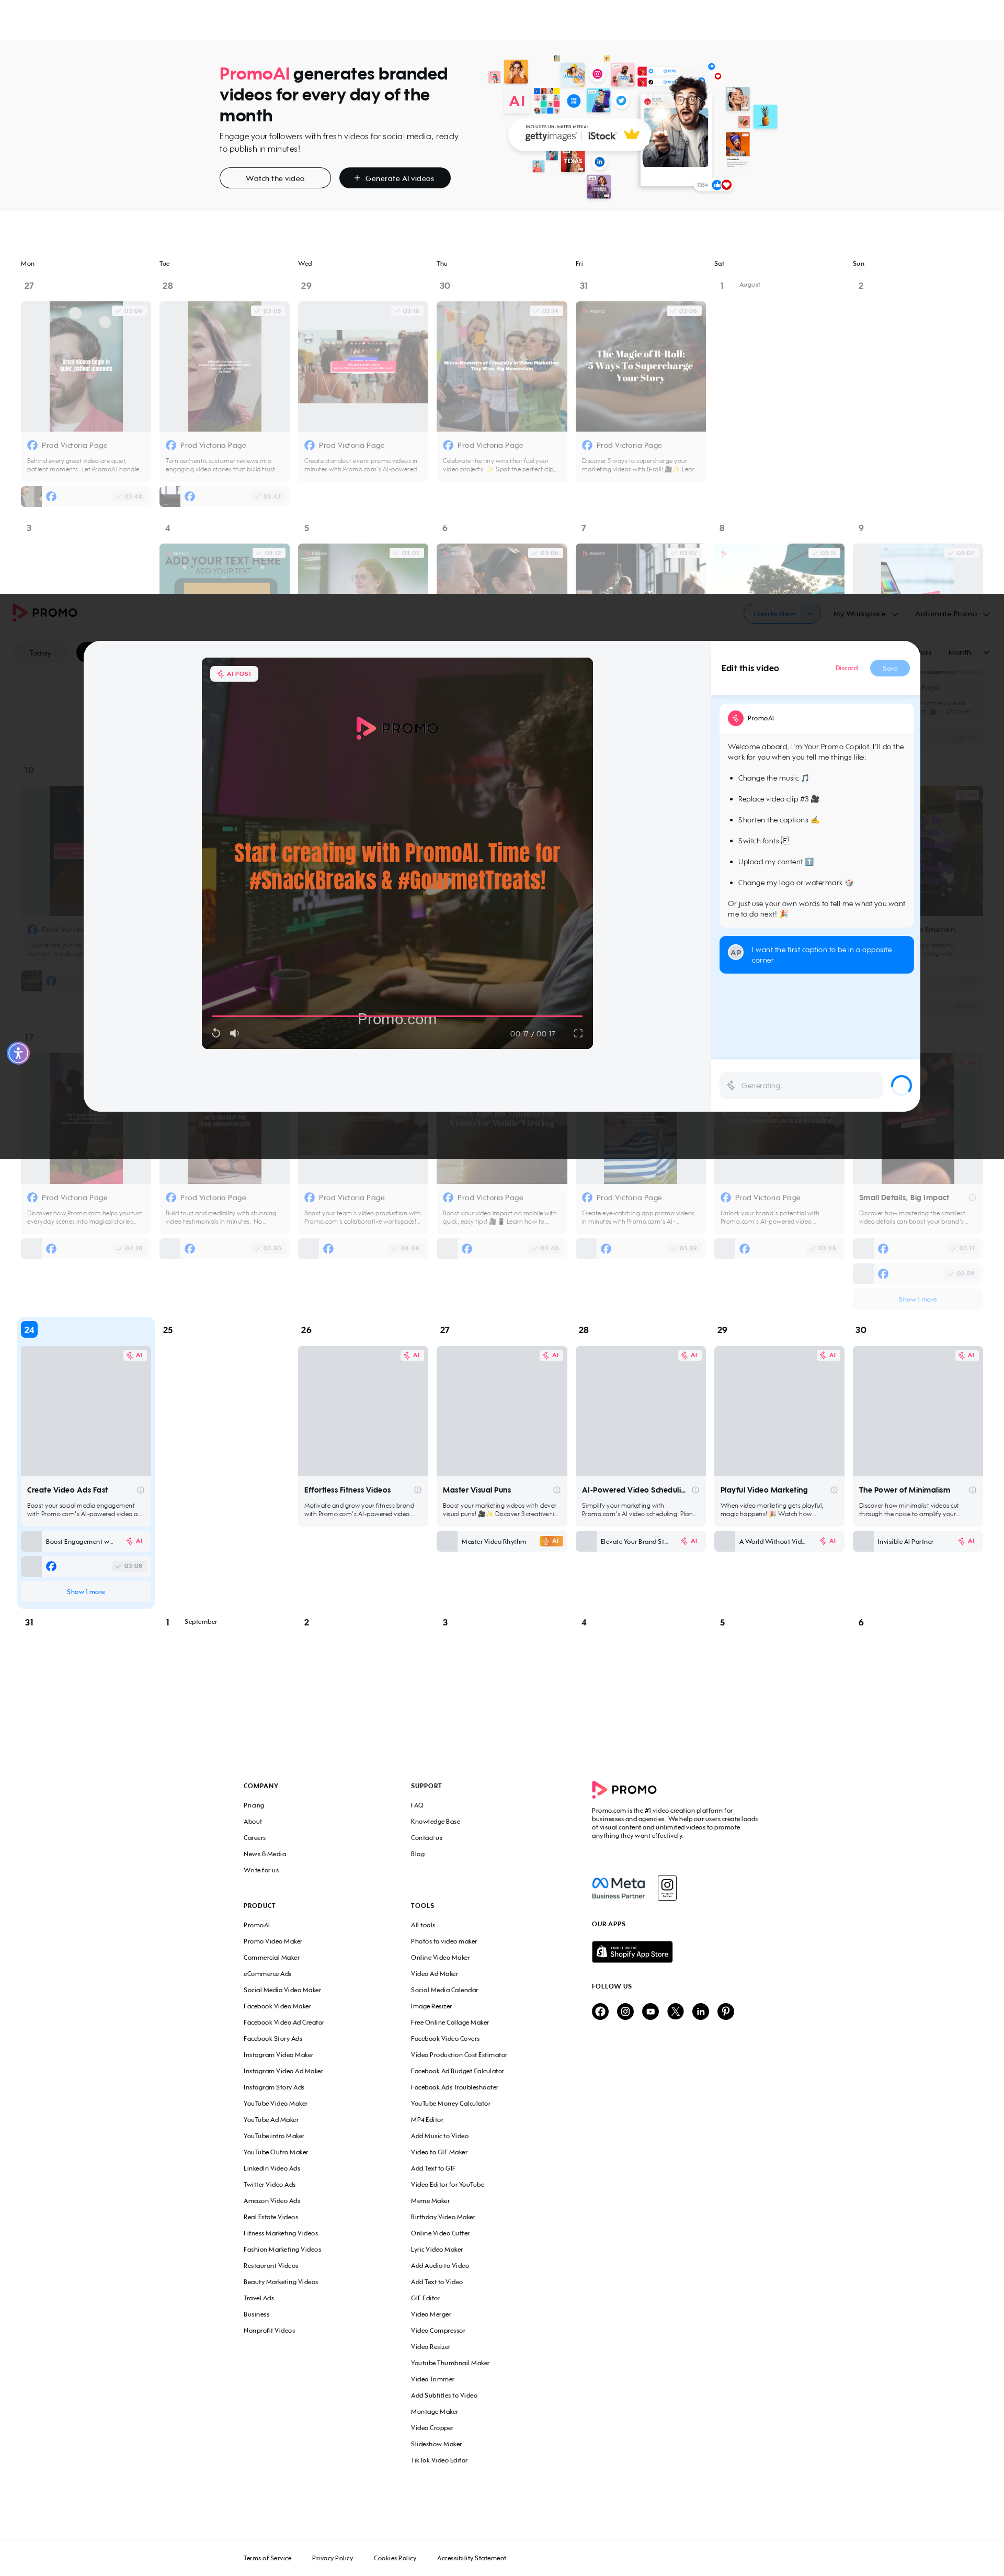Click the PromoAI avatar icon in the chat

(x=735, y=718)
